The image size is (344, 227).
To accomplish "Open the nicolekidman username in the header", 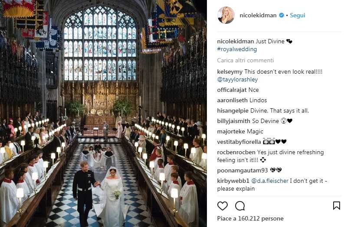I will tap(259, 15).
